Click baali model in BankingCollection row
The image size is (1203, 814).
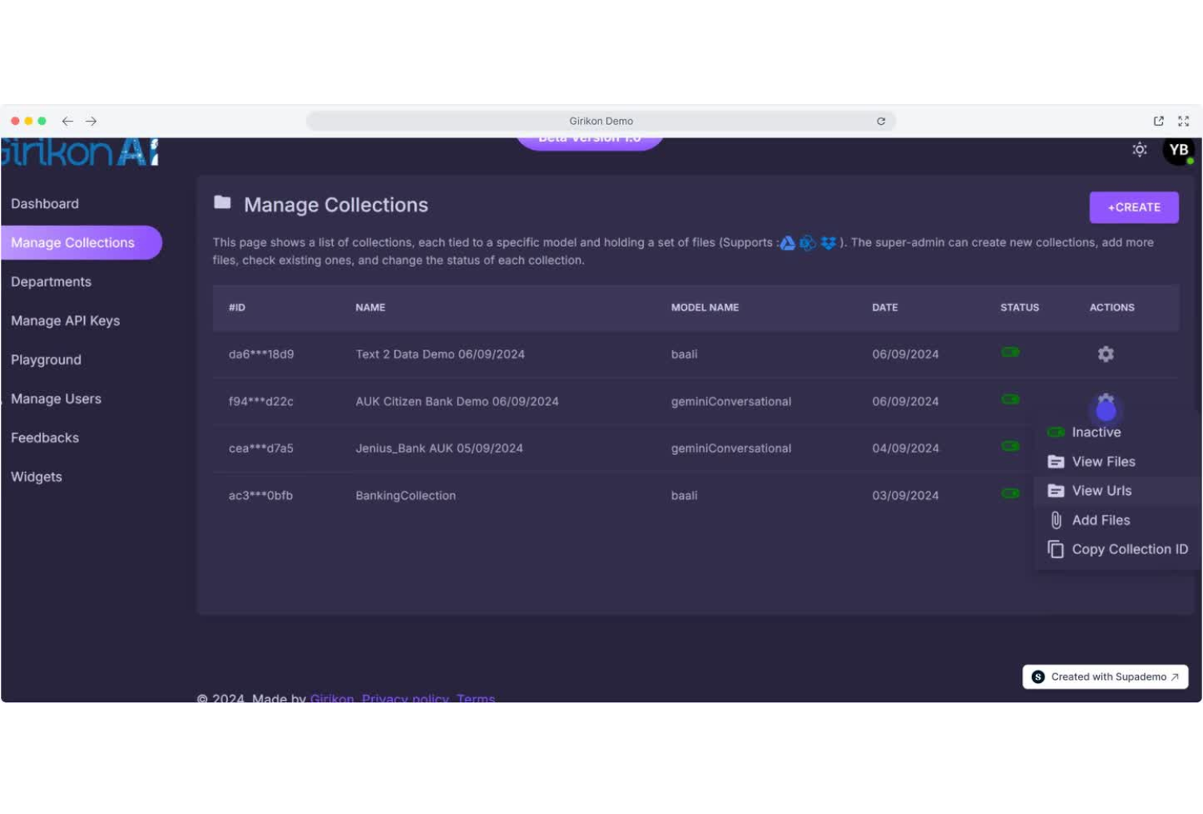pyautogui.click(x=684, y=496)
